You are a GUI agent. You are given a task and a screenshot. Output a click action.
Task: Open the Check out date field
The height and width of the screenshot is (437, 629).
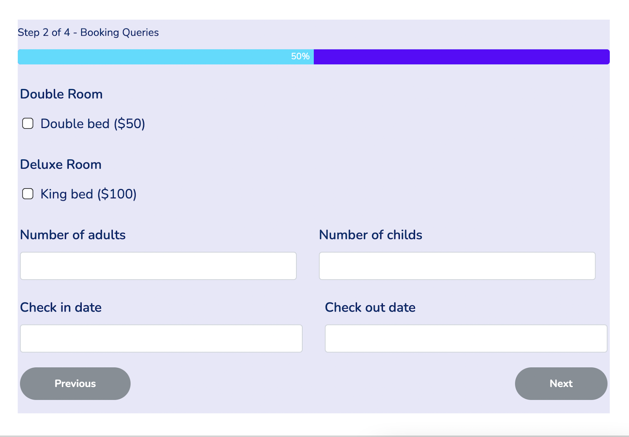466,338
